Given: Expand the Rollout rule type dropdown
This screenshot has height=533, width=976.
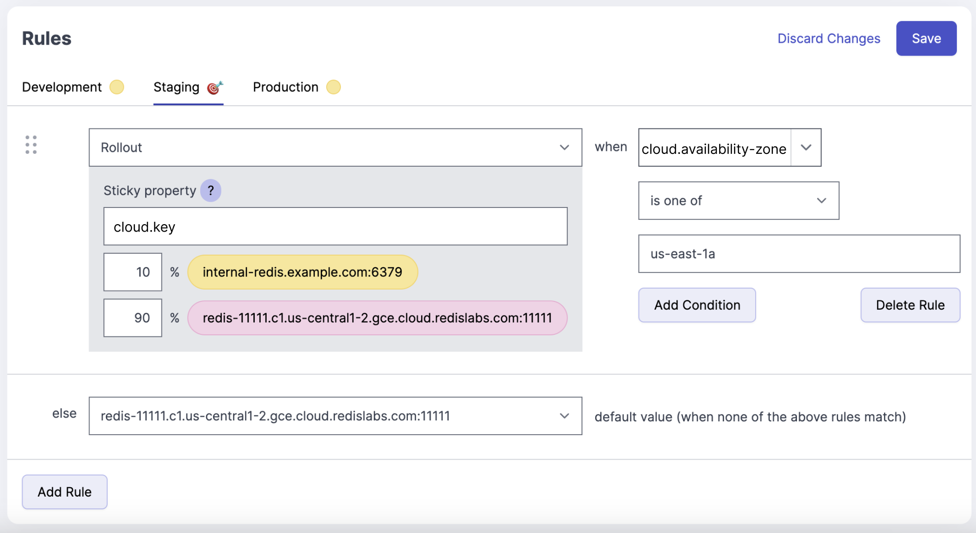Looking at the screenshot, I should click(x=564, y=147).
